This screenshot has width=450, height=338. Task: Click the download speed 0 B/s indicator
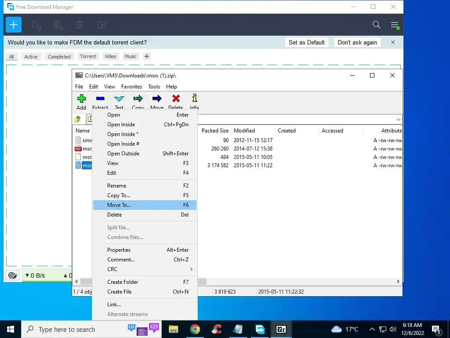click(x=35, y=276)
